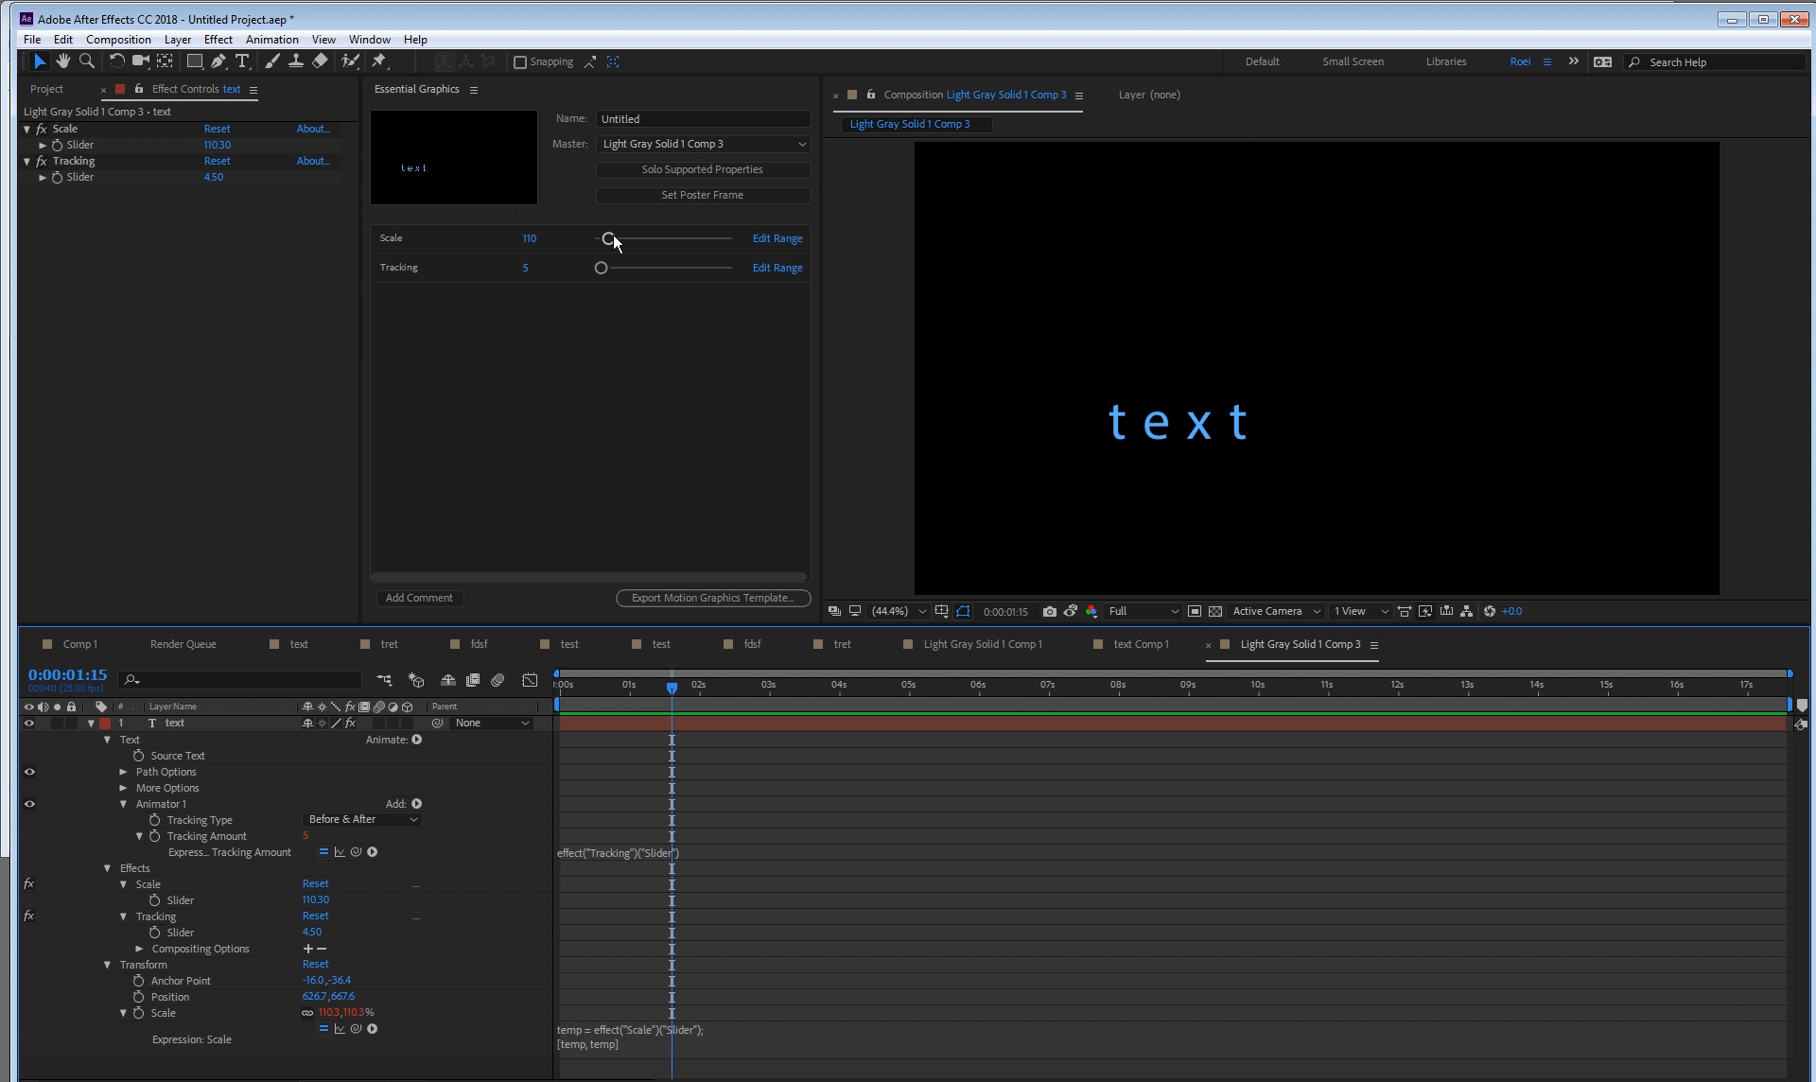Drag the Tracking range slider in Essential Graphics
This screenshot has width=1816, height=1082.
pos(602,267)
